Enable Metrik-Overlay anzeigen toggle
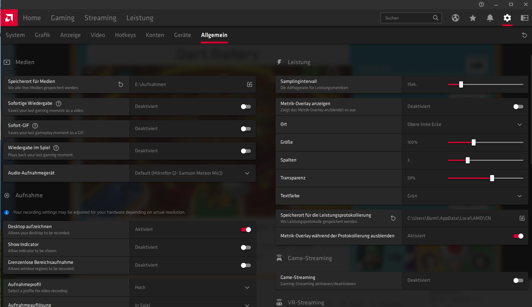 (x=518, y=107)
